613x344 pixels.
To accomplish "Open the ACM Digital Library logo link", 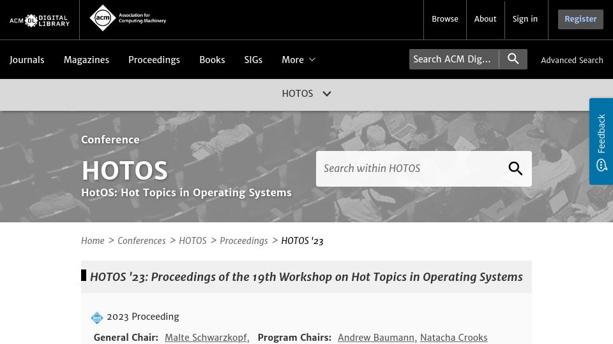I will pos(40,20).
